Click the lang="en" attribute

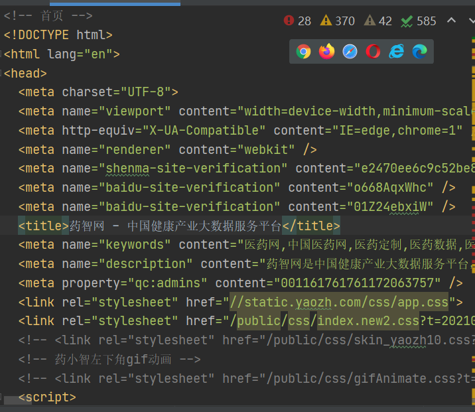point(80,54)
